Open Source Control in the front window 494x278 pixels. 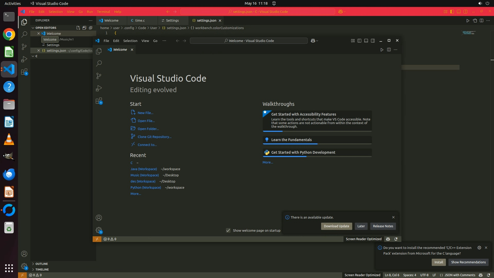pos(99,76)
